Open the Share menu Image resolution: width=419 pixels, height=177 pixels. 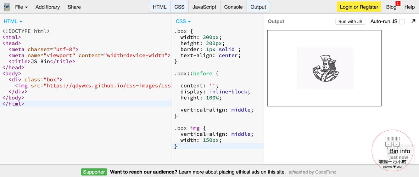coord(74,7)
